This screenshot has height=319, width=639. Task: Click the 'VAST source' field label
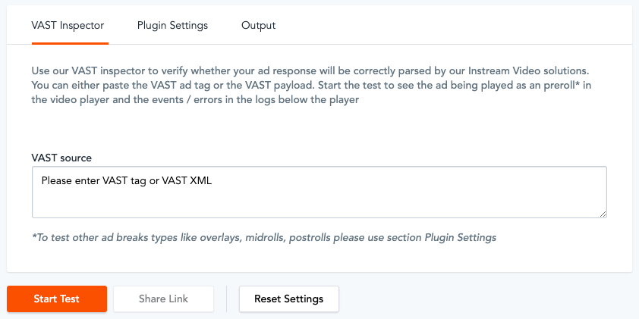pos(61,158)
